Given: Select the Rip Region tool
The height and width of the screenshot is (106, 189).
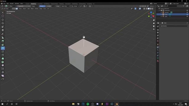Looking at the screenshot, I should (x=3, y=79).
